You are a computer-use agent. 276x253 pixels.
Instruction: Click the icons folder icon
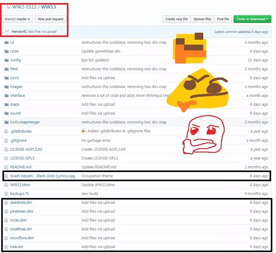6,78
